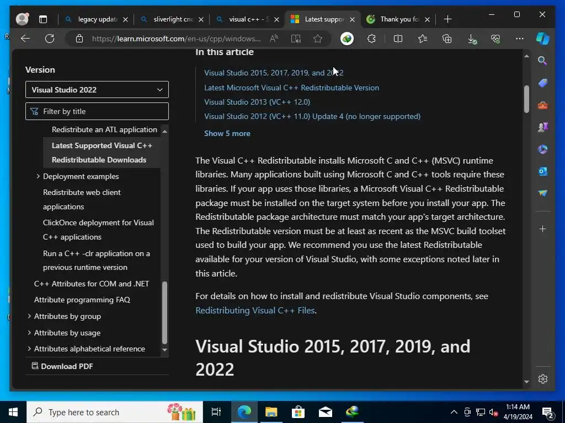Open sidebar Tools briefcase icon

pos(543,105)
